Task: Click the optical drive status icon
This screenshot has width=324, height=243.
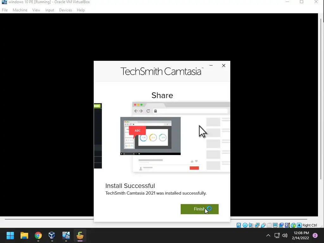Action: pos(245,225)
